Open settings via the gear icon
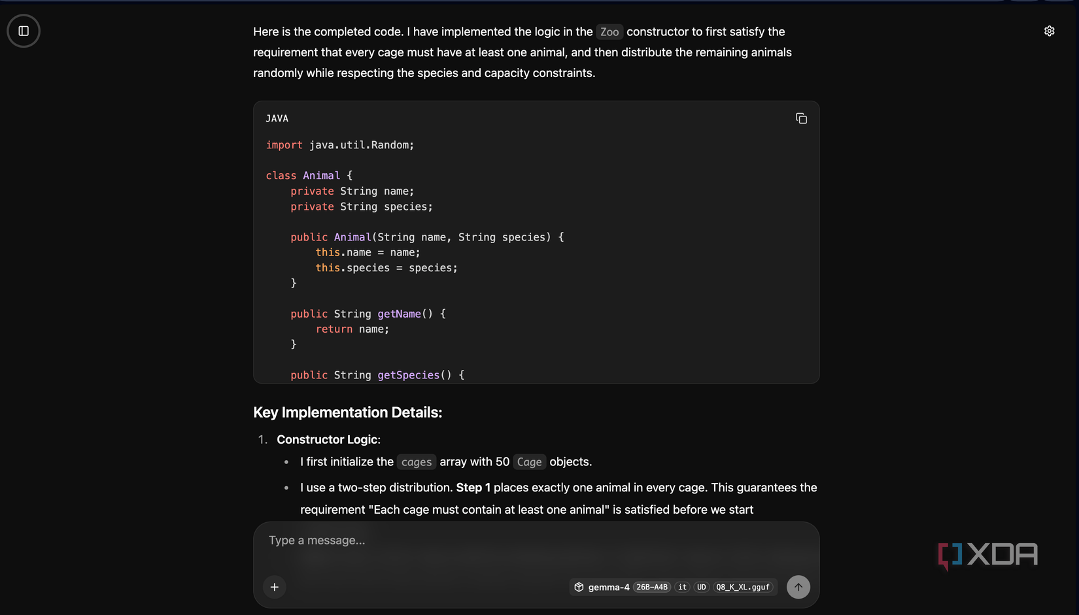This screenshot has width=1079, height=615. [1049, 31]
